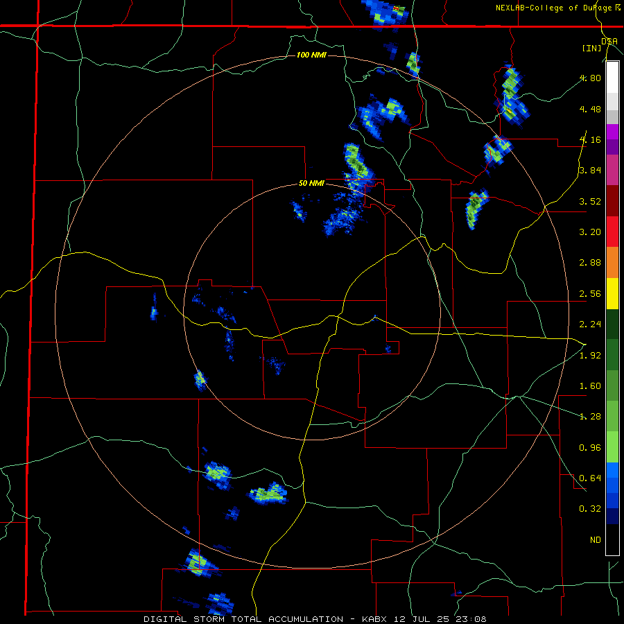Select the dark maroon legend swatch
This screenshot has height=624, width=624.
click(x=612, y=201)
